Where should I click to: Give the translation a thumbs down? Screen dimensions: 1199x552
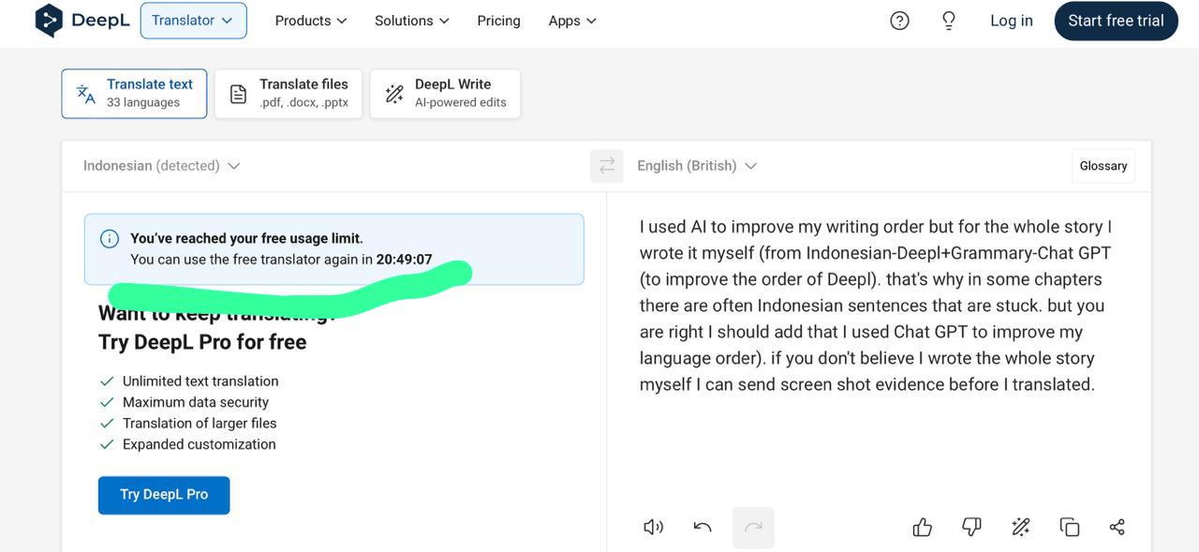[x=971, y=527]
